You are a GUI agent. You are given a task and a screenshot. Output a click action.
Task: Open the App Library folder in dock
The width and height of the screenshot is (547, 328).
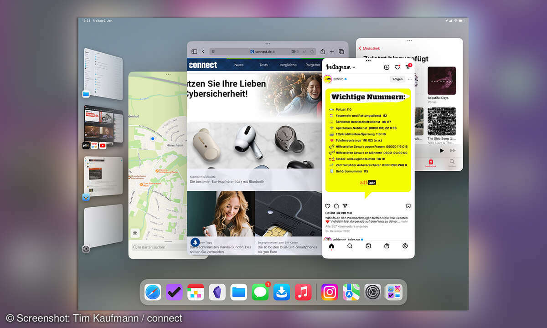tap(394, 292)
